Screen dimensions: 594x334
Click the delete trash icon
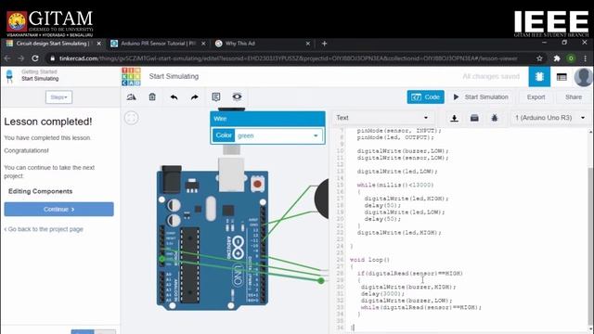[x=152, y=96]
